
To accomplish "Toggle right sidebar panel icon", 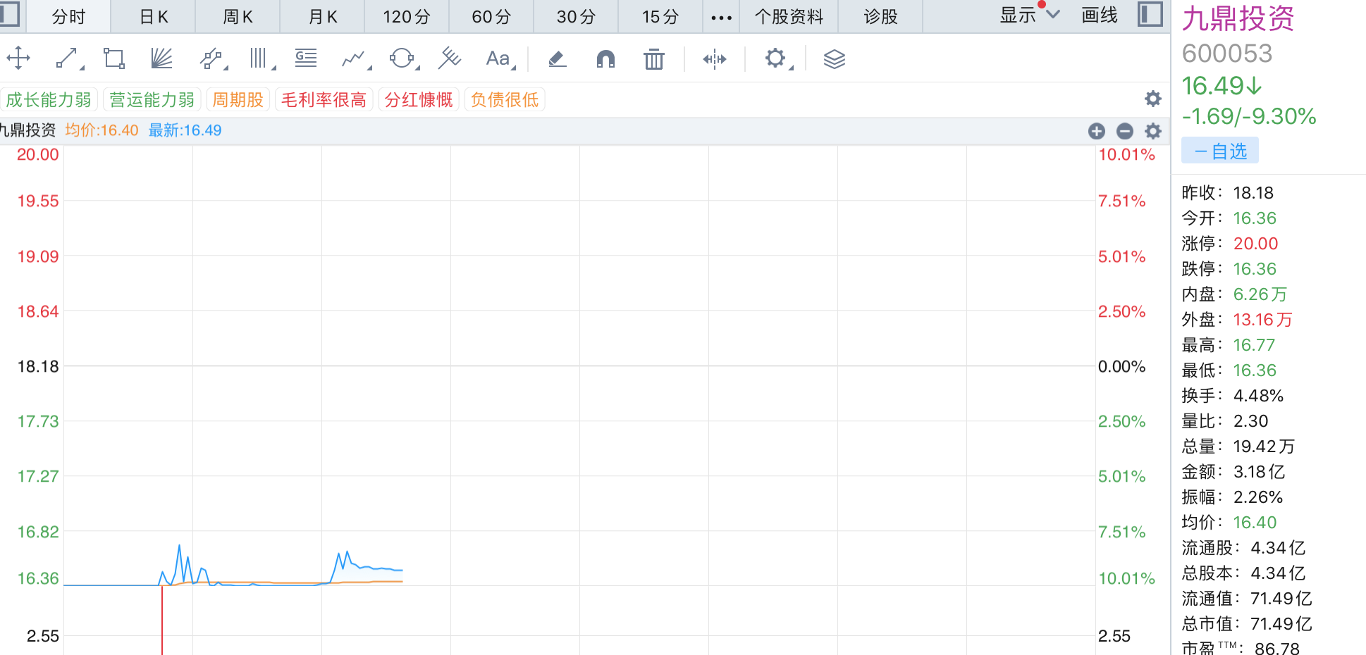I will (x=1150, y=14).
